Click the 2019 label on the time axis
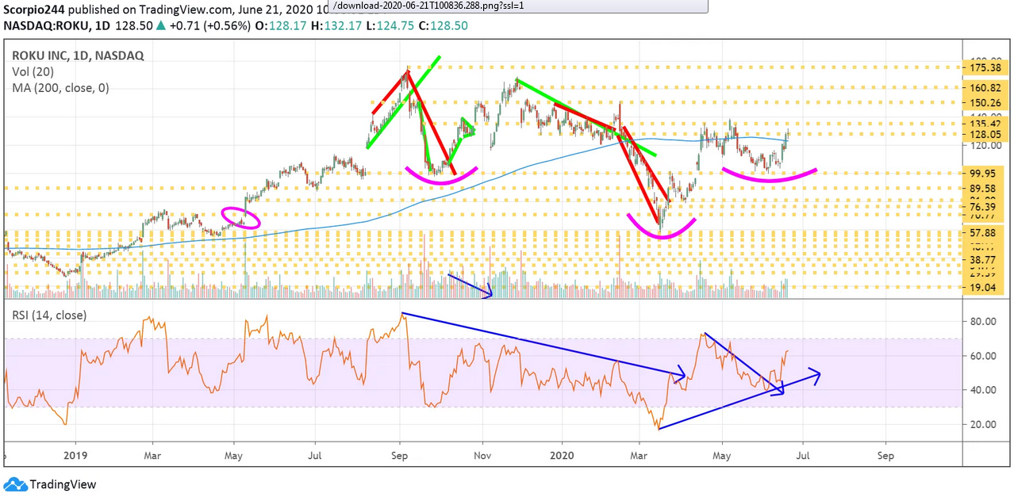 pos(75,457)
